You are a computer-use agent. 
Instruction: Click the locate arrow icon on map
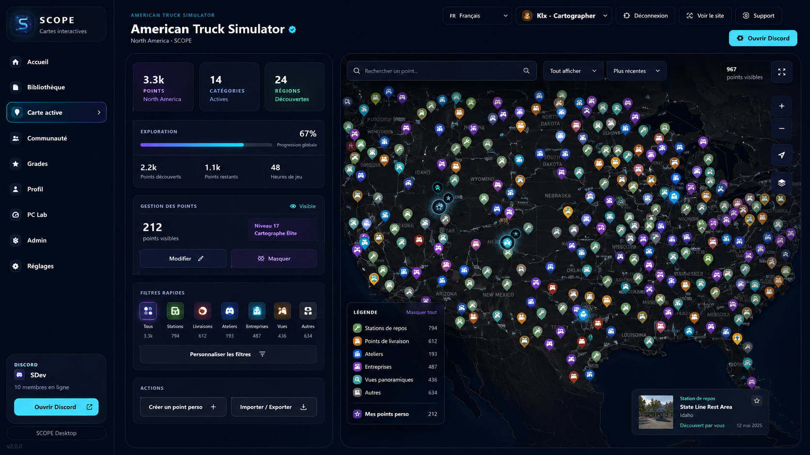pyautogui.click(x=781, y=155)
